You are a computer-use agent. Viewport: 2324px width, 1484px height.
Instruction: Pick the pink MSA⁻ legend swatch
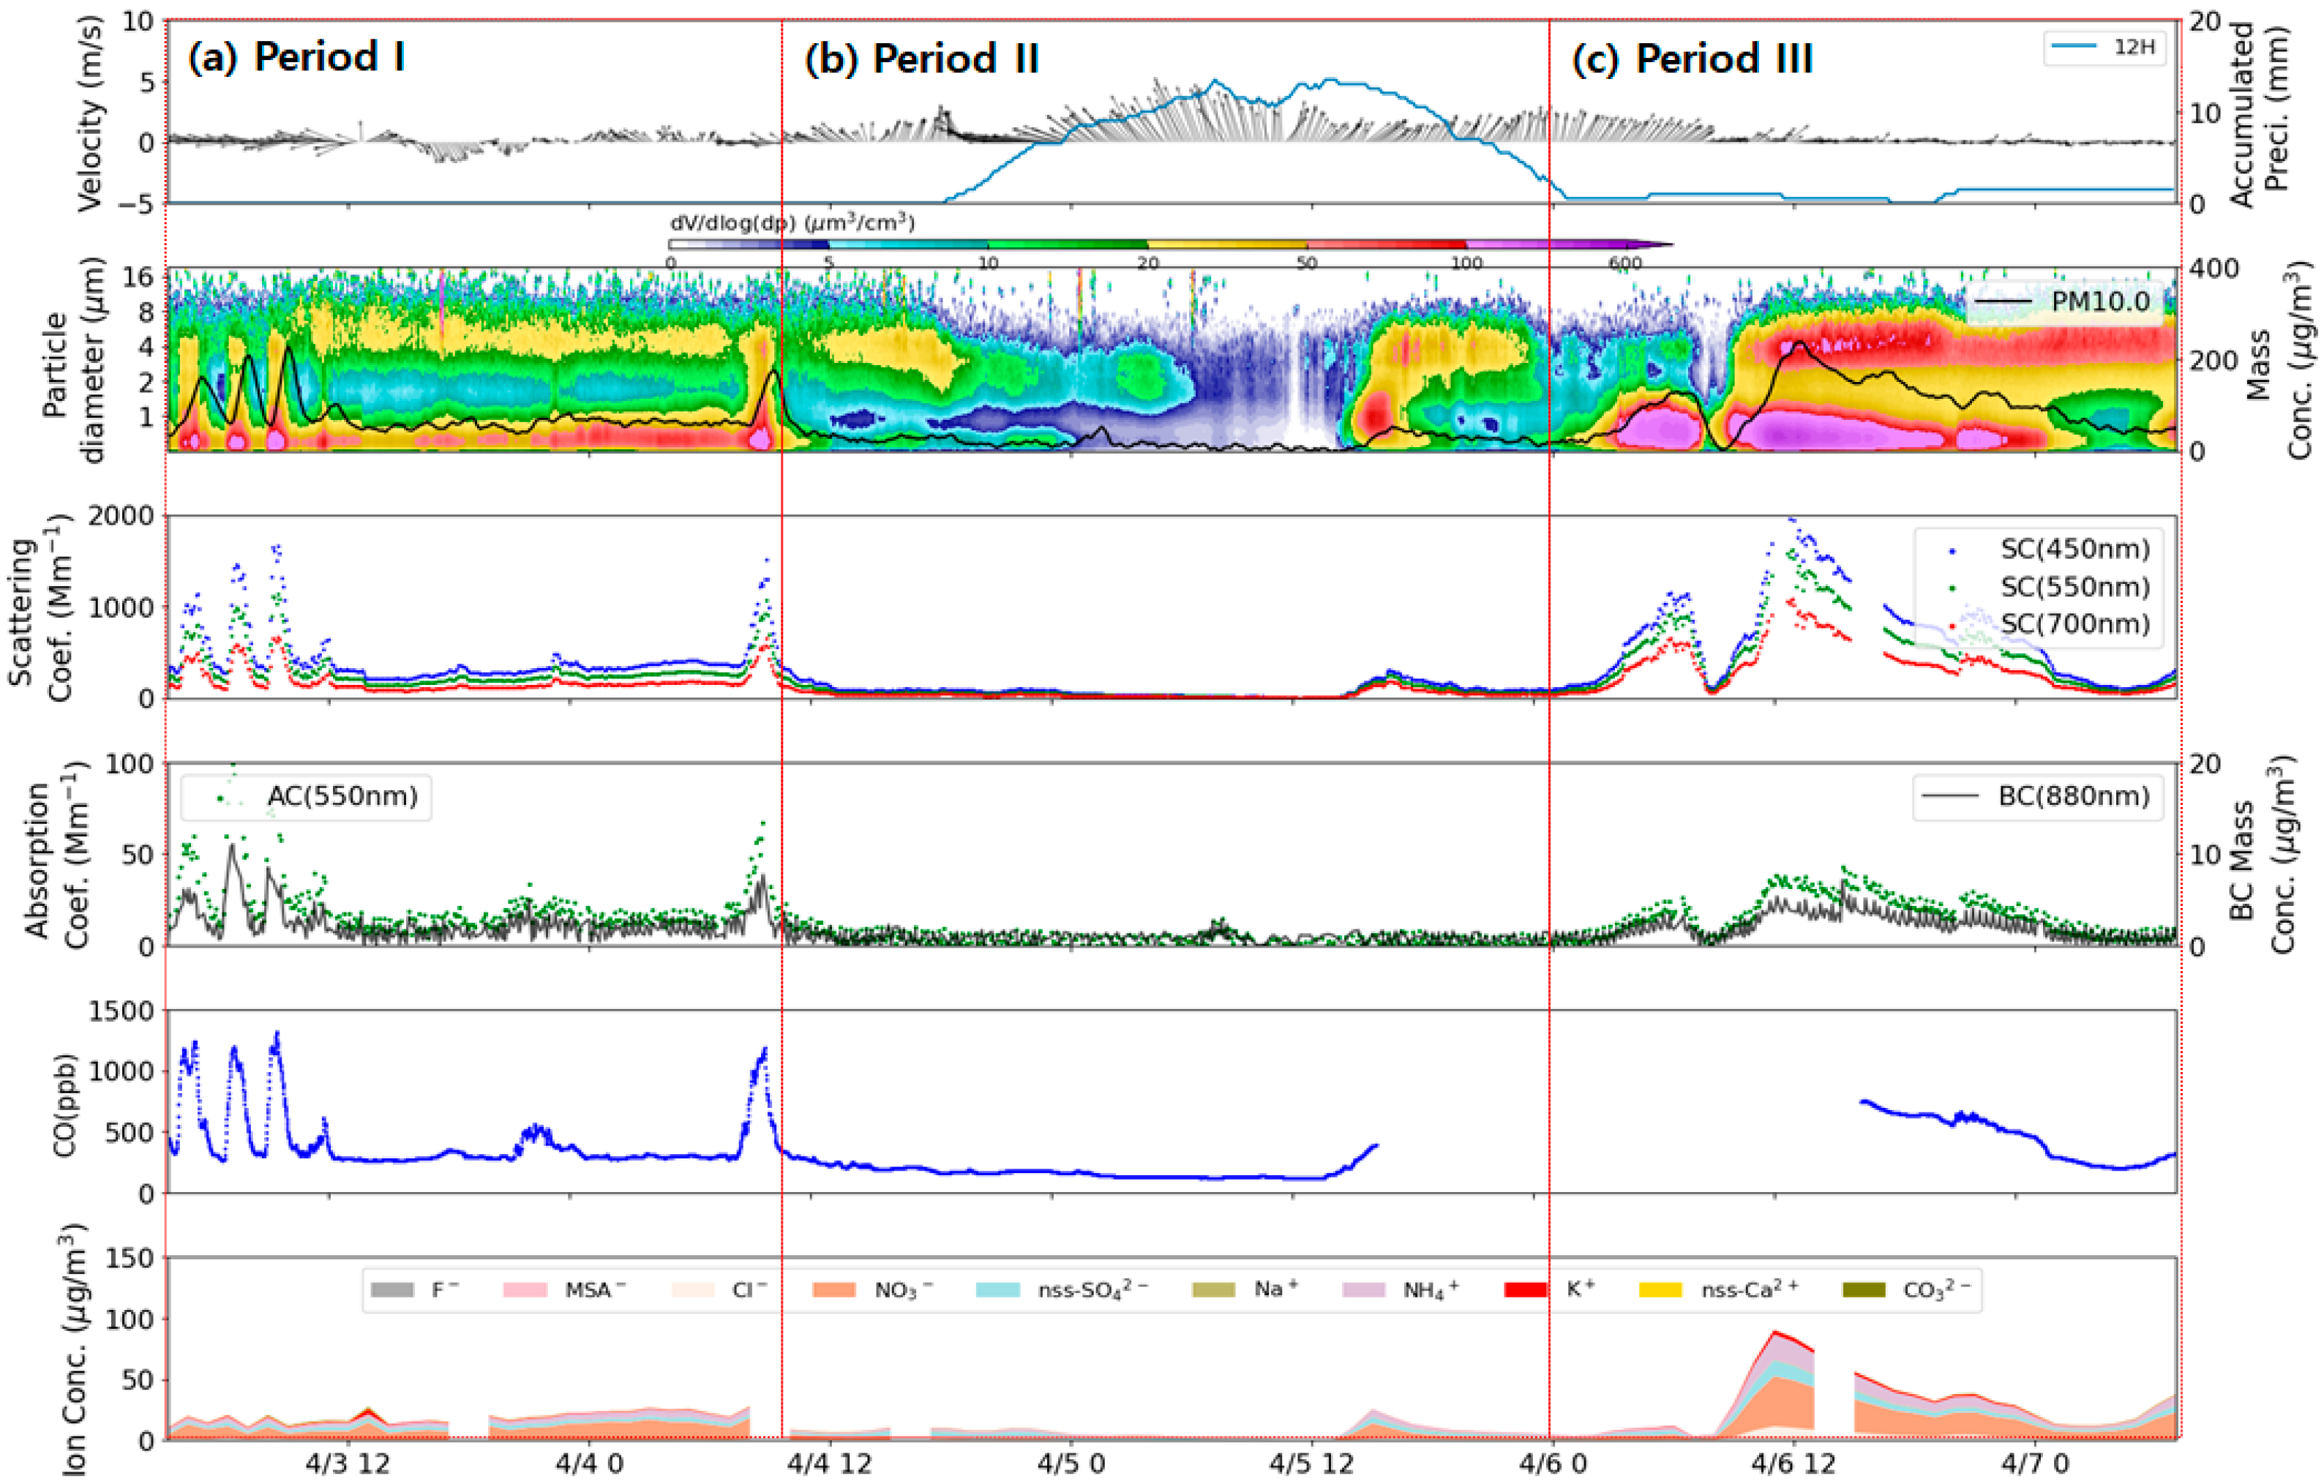coord(525,1290)
